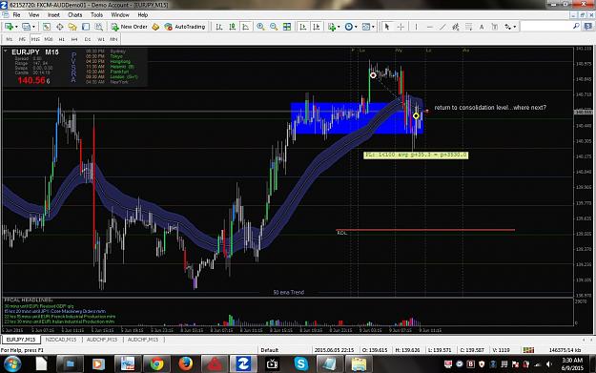Draw a horizontal line tool
The width and height of the screenshot is (596, 373).
(x=429, y=27)
